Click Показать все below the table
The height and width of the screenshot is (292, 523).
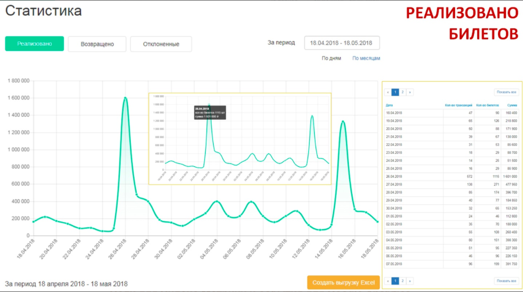pyautogui.click(x=506, y=281)
